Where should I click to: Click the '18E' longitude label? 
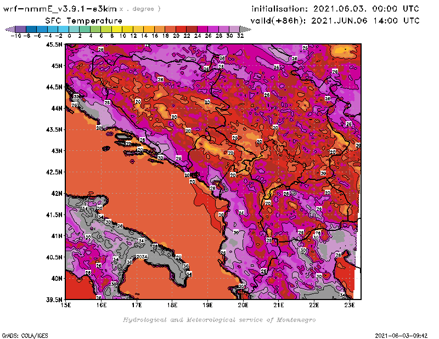[x=172, y=305]
